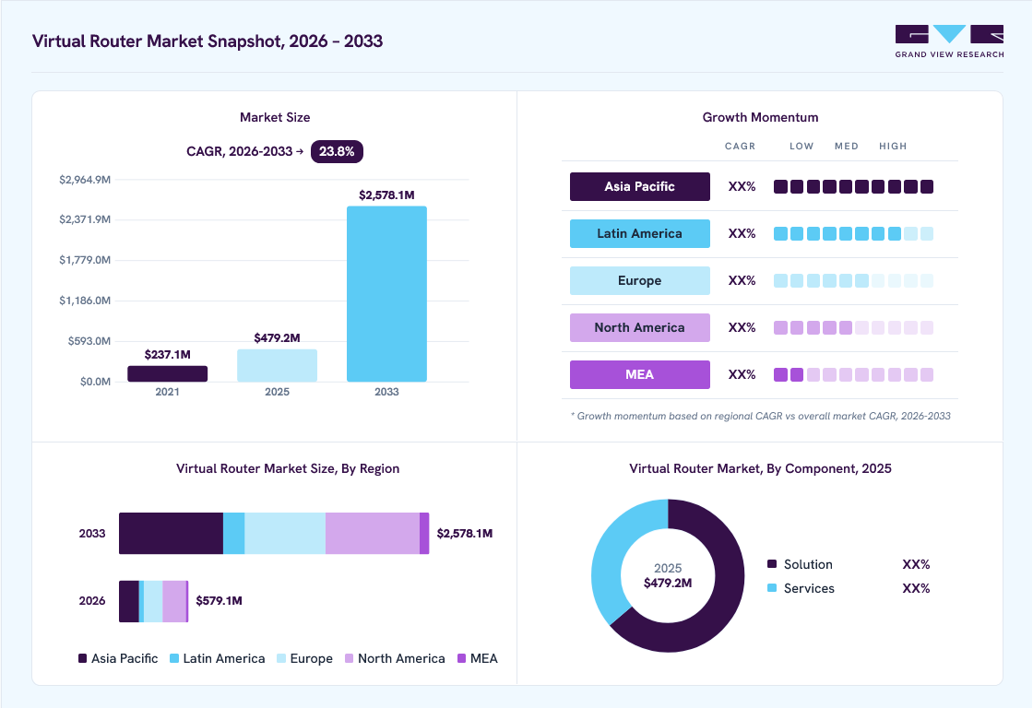Viewport: 1033px width, 708px height.
Task: Click the MEA momentum indicator squares
Action: coord(853,375)
